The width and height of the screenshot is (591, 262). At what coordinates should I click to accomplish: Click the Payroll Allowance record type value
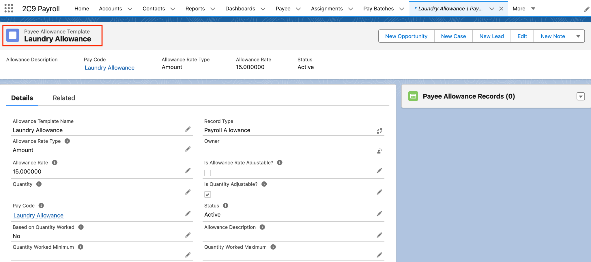[227, 130]
